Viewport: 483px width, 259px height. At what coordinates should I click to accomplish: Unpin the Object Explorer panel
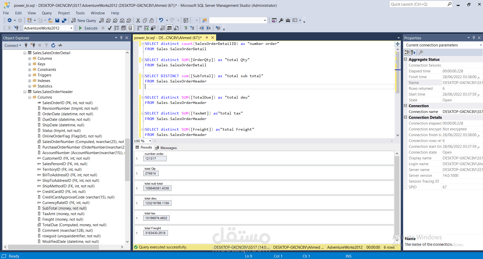click(121, 38)
